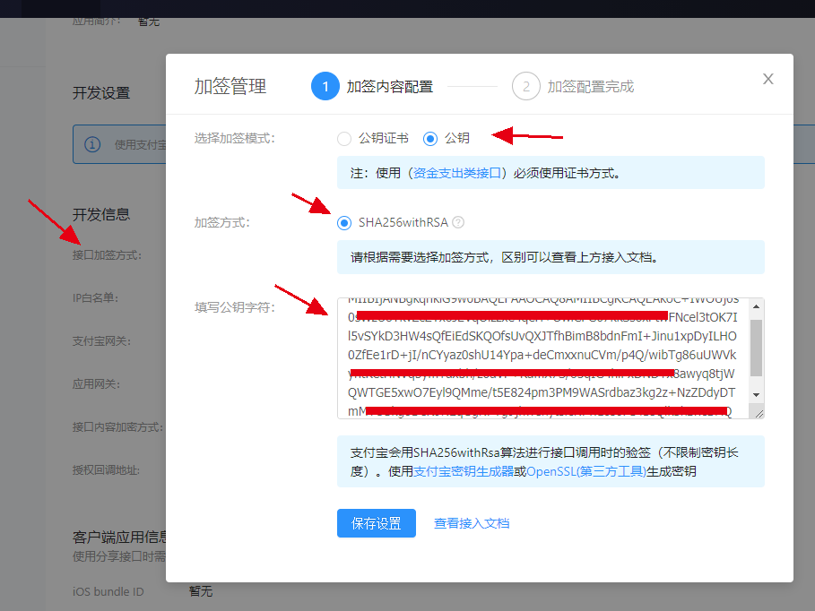Click the IP白名单 label in background page
This screenshot has width=815, height=611.
[96, 297]
